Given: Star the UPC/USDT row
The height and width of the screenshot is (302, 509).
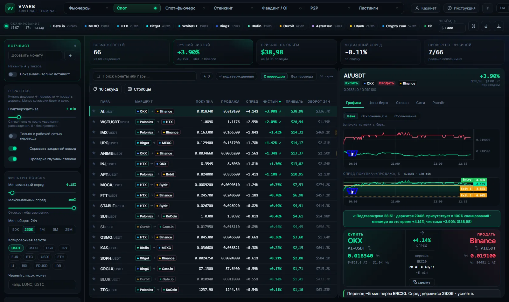Looking at the screenshot, I should pos(94,143).
